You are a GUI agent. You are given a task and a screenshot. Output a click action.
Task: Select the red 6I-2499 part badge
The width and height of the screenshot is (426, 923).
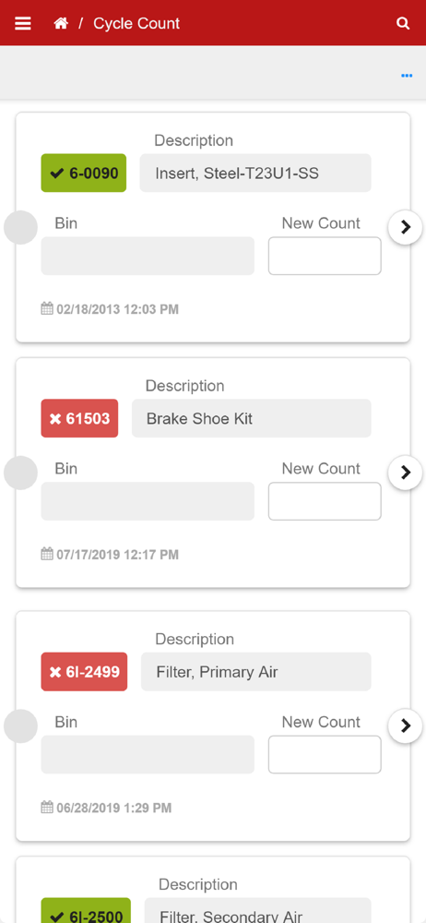pos(84,672)
